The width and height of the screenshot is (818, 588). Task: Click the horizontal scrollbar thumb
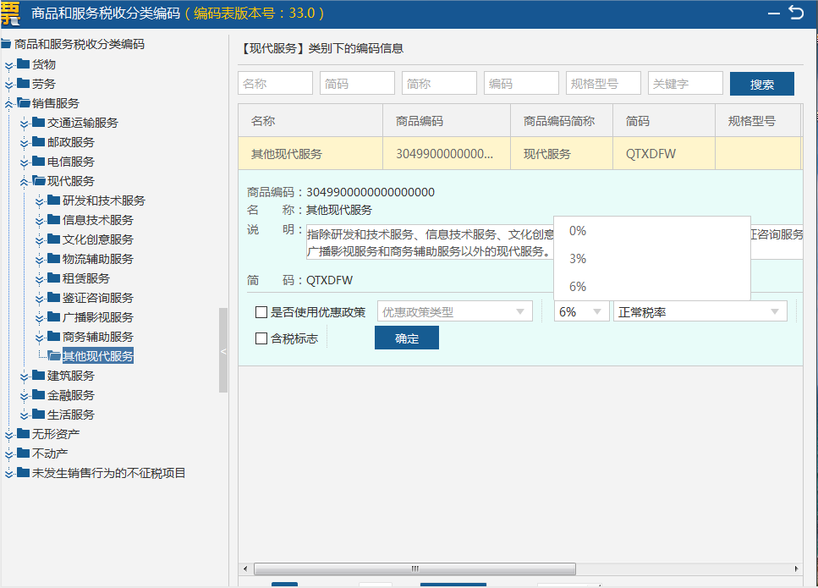(414, 569)
